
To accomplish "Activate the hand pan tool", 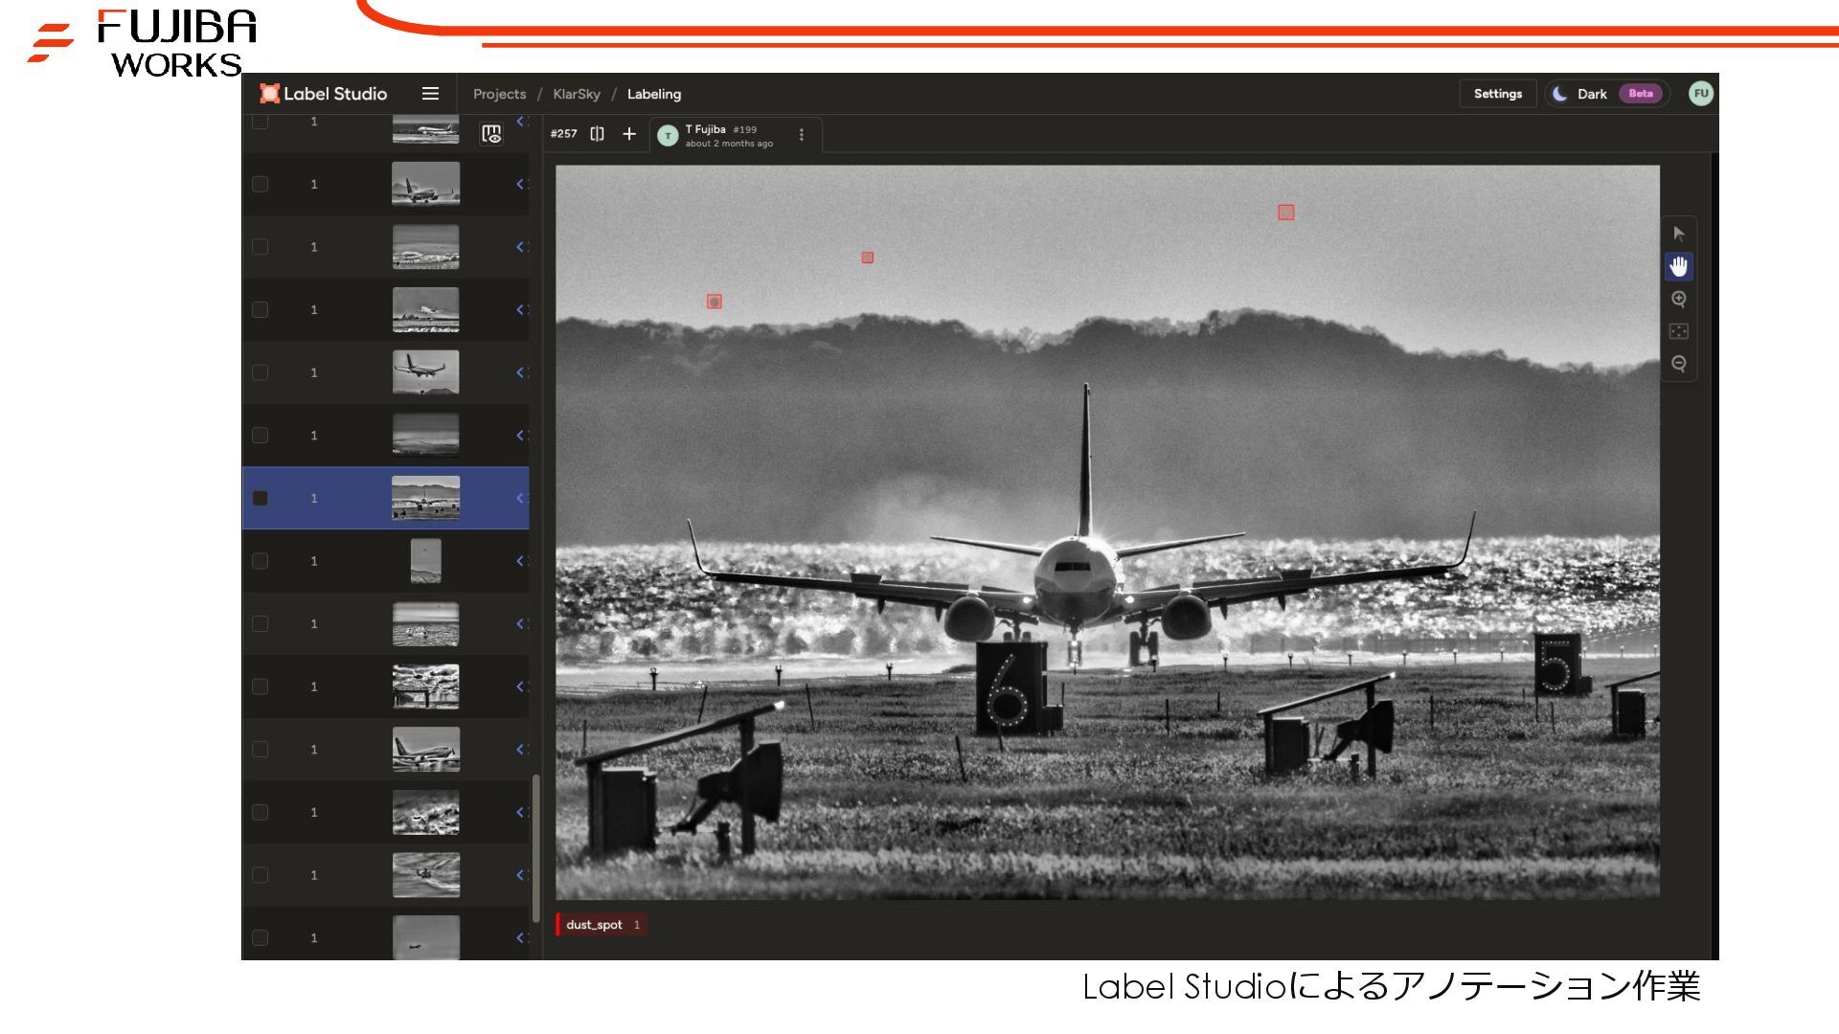I will point(1678,266).
